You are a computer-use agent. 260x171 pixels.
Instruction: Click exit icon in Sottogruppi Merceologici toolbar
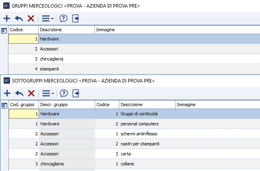[76, 93]
